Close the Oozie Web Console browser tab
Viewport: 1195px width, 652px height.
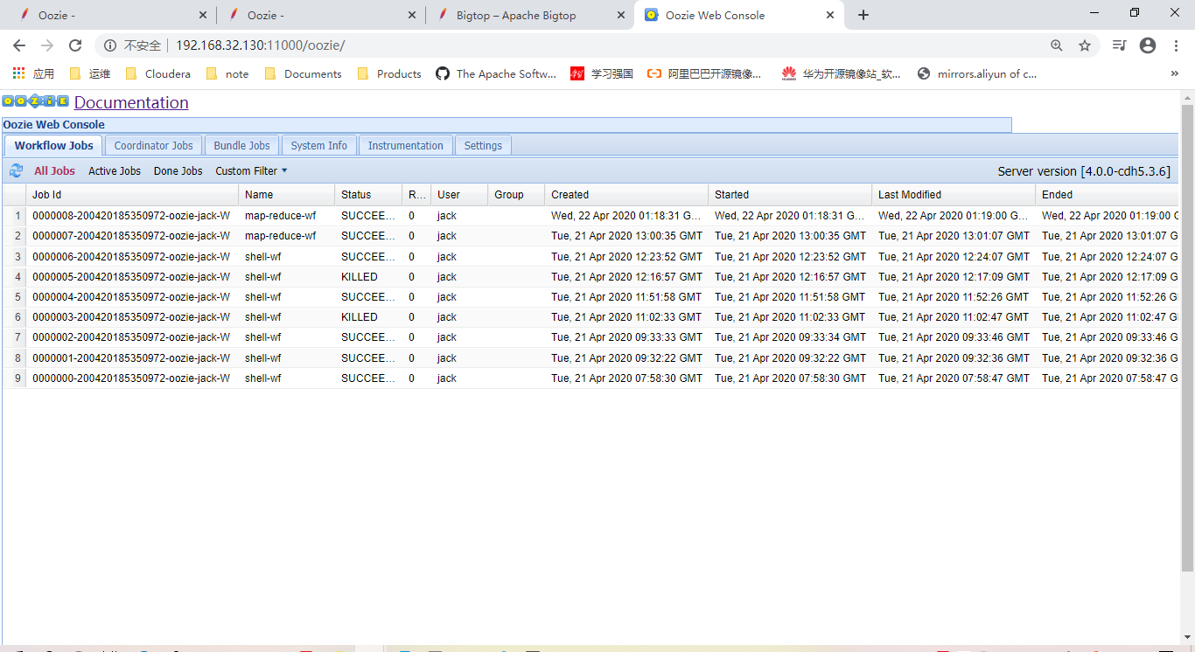coord(830,15)
